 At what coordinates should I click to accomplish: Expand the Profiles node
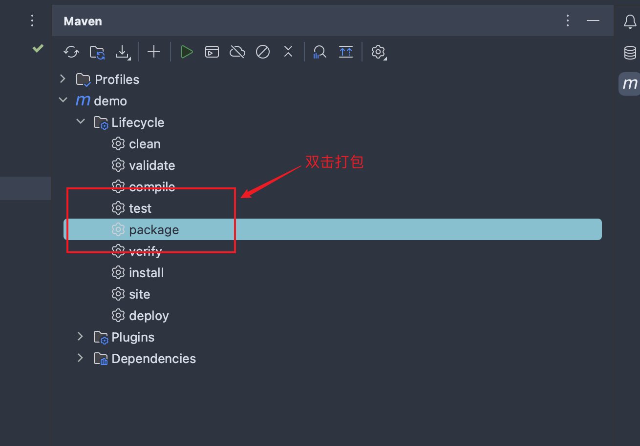click(x=63, y=79)
